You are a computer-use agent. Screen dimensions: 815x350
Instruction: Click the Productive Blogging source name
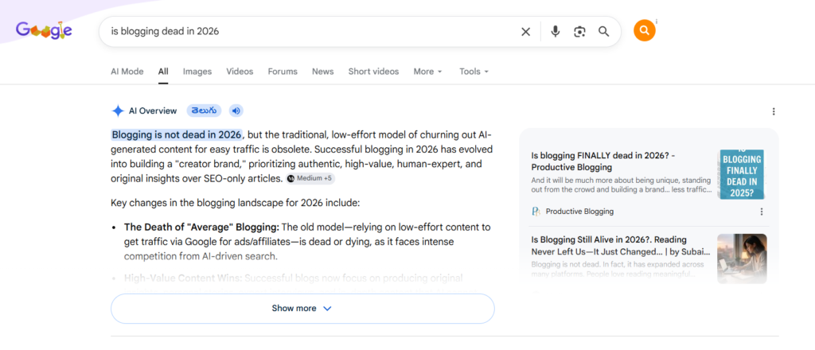(x=579, y=212)
